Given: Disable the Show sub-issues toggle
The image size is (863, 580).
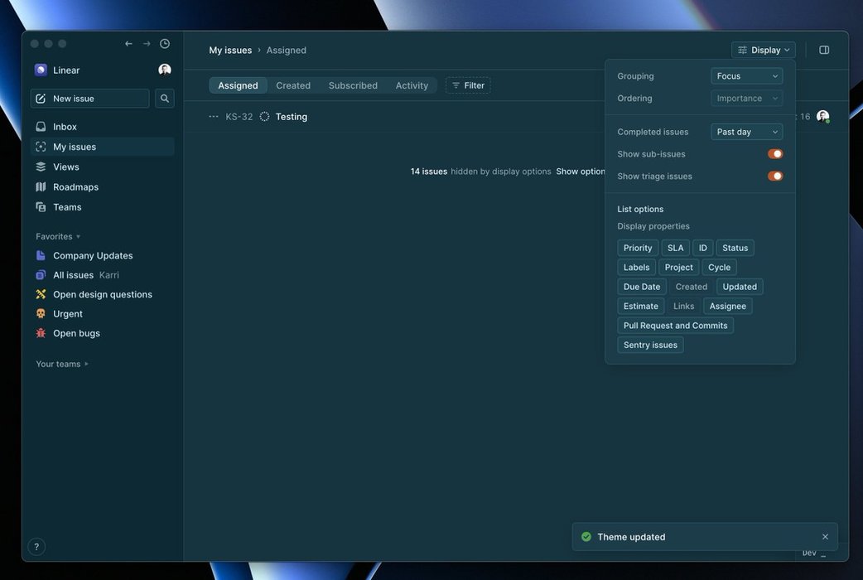Looking at the screenshot, I should pyautogui.click(x=775, y=154).
